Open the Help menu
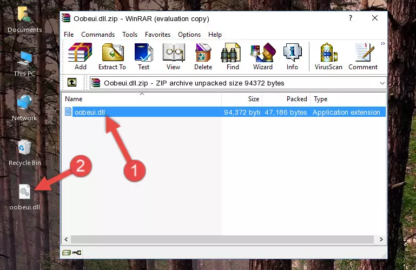The height and width of the screenshot is (270, 416). [215, 35]
